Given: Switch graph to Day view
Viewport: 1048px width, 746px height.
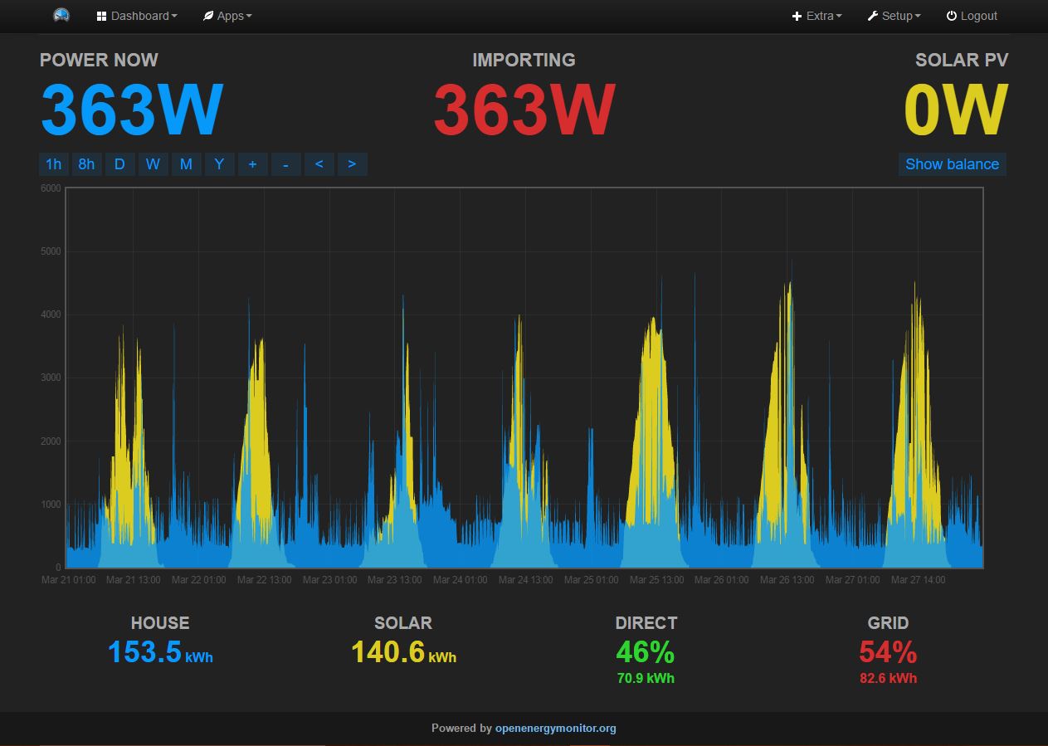Looking at the screenshot, I should pyautogui.click(x=119, y=164).
